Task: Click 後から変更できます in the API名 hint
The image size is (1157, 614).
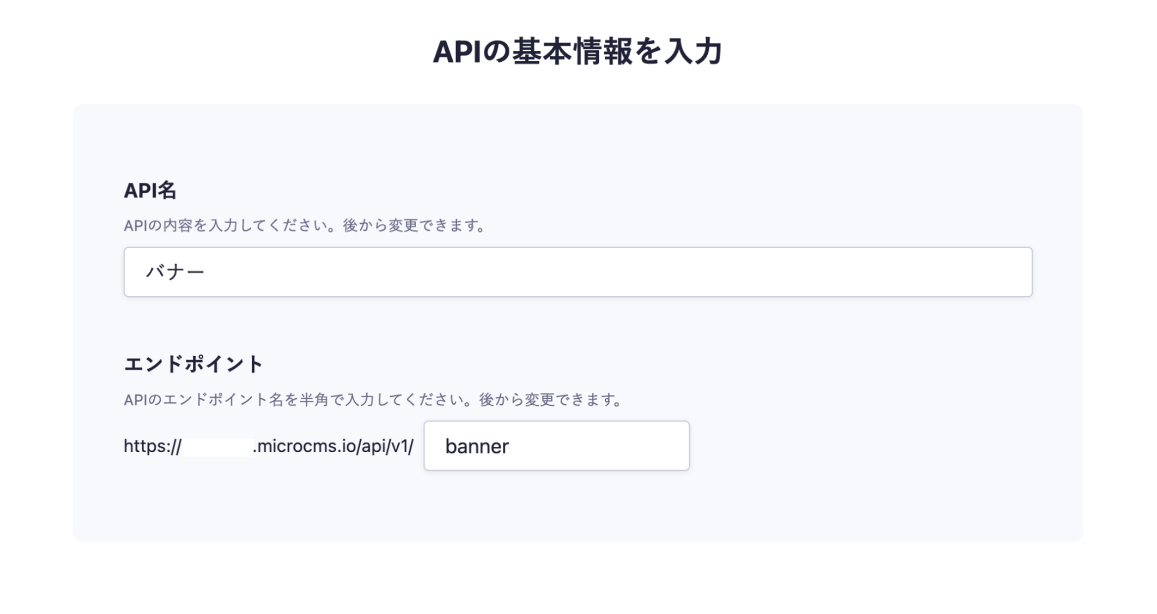Action: point(414,225)
